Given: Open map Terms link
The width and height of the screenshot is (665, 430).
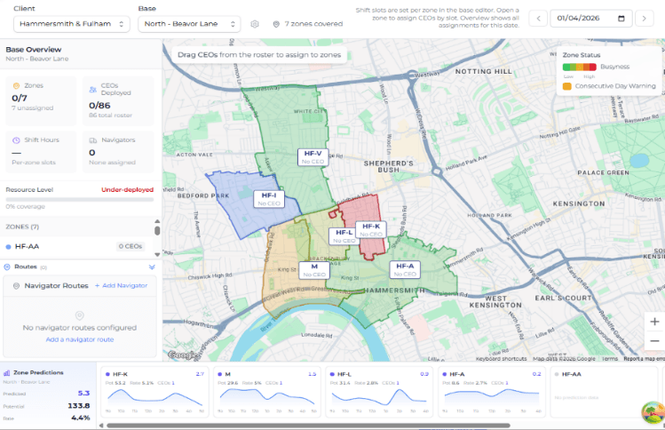Looking at the screenshot, I should tap(609, 359).
